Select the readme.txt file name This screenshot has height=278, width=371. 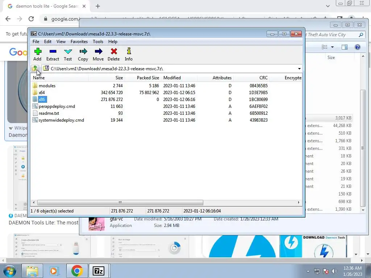(49, 113)
